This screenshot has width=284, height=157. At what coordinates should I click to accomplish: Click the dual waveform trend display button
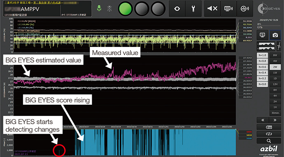point(266,46)
